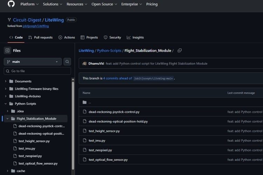
Task: Click the Python-Scripts folder icon in tree
Action: tap(11, 104)
